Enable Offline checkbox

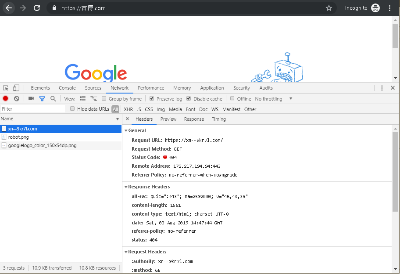tap(232, 98)
